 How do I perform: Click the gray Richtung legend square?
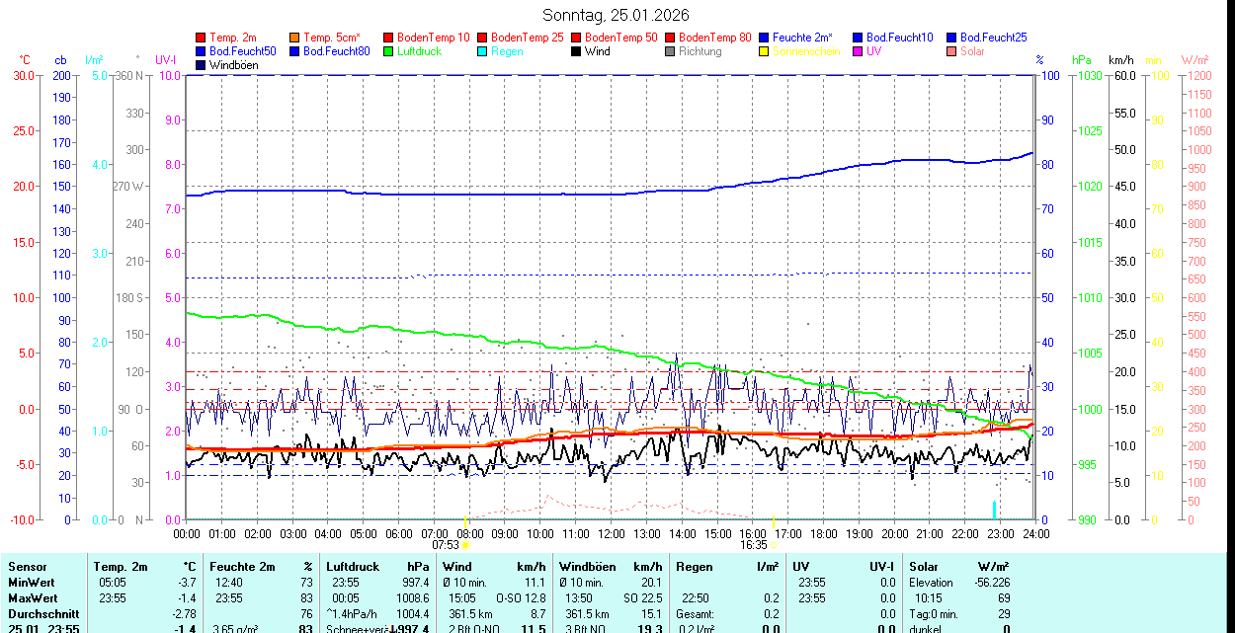pyautogui.click(x=670, y=51)
